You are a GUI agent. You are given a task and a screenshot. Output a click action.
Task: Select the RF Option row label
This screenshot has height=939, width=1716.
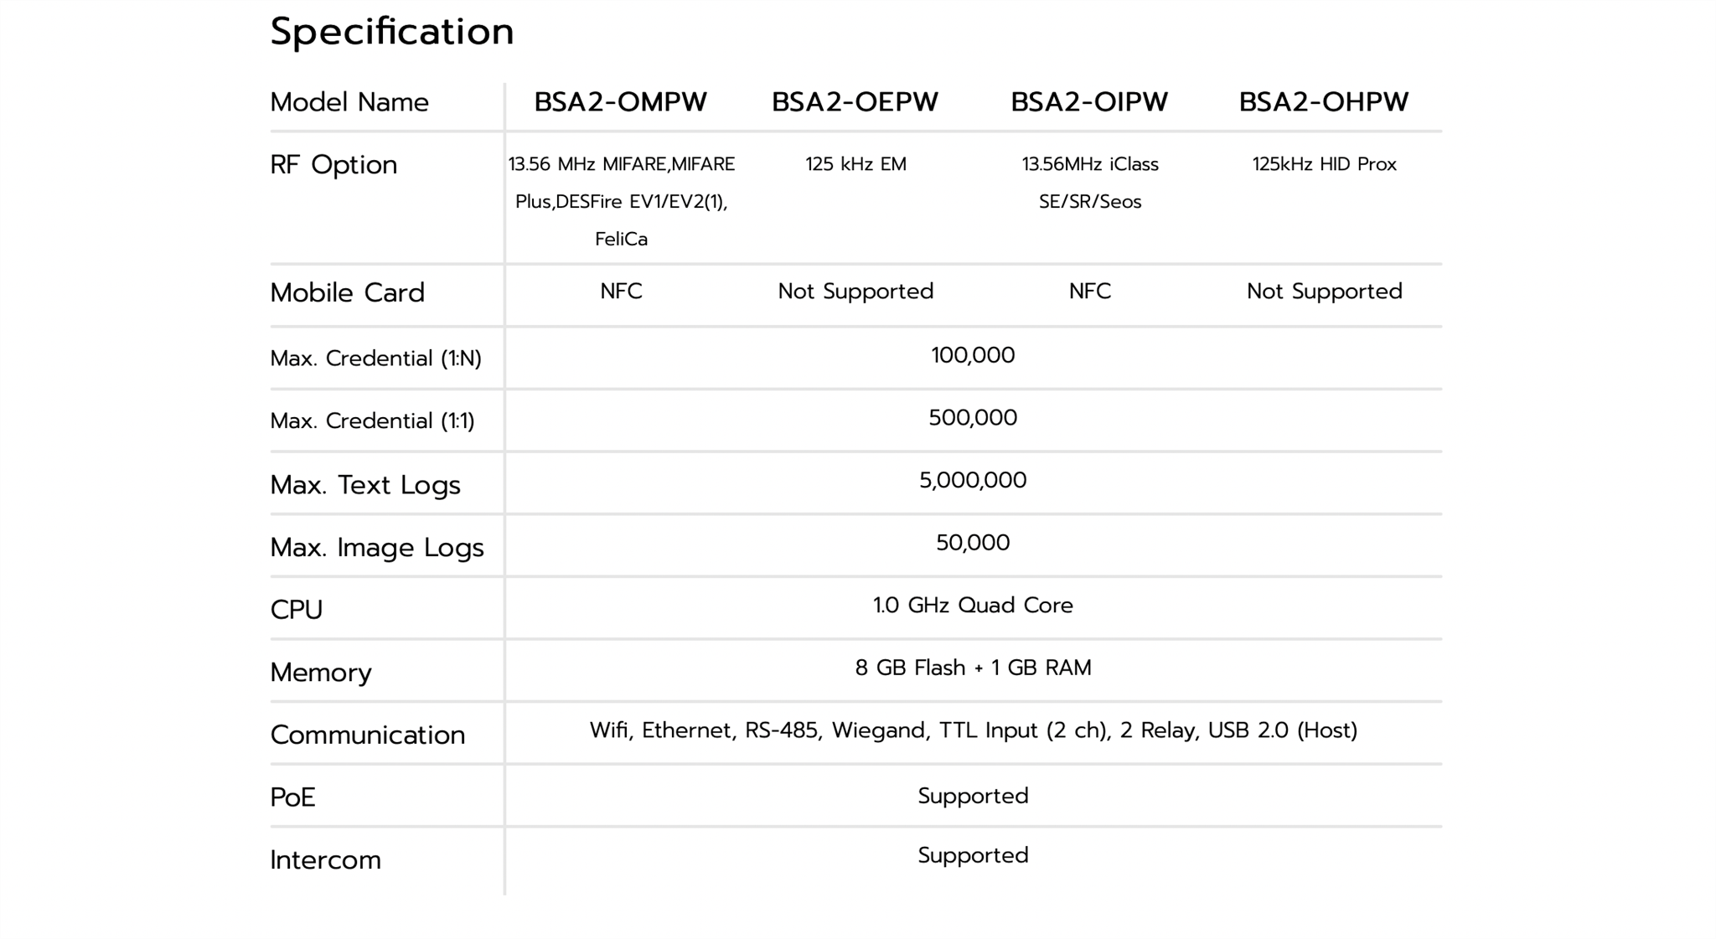tap(333, 165)
